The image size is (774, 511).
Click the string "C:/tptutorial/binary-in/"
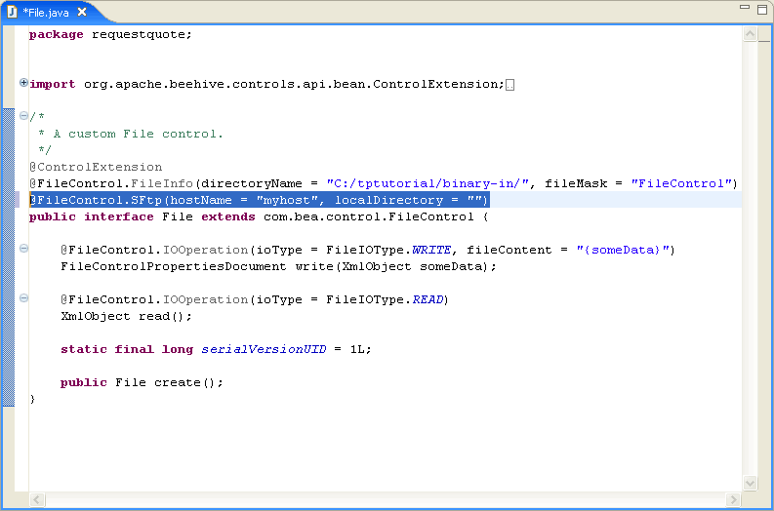point(428,183)
